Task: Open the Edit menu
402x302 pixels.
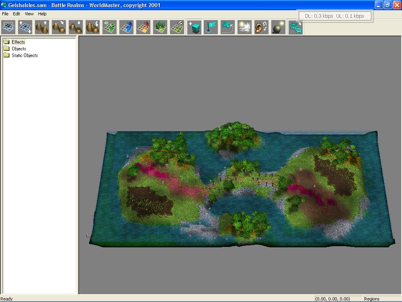Action: pos(16,14)
